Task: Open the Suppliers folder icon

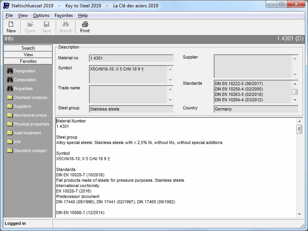Action: (x=10, y=106)
